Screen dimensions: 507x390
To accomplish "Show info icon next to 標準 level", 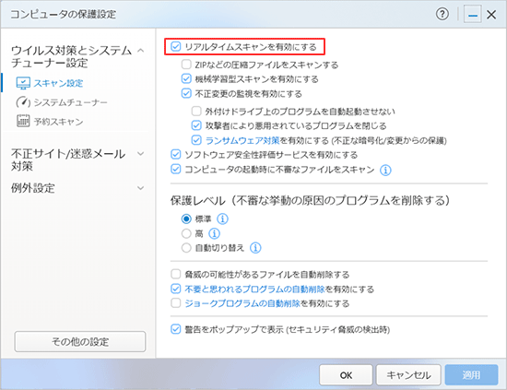I will pos(222,219).
